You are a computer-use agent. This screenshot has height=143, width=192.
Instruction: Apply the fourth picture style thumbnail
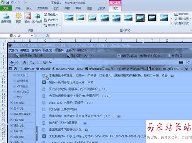104,18
